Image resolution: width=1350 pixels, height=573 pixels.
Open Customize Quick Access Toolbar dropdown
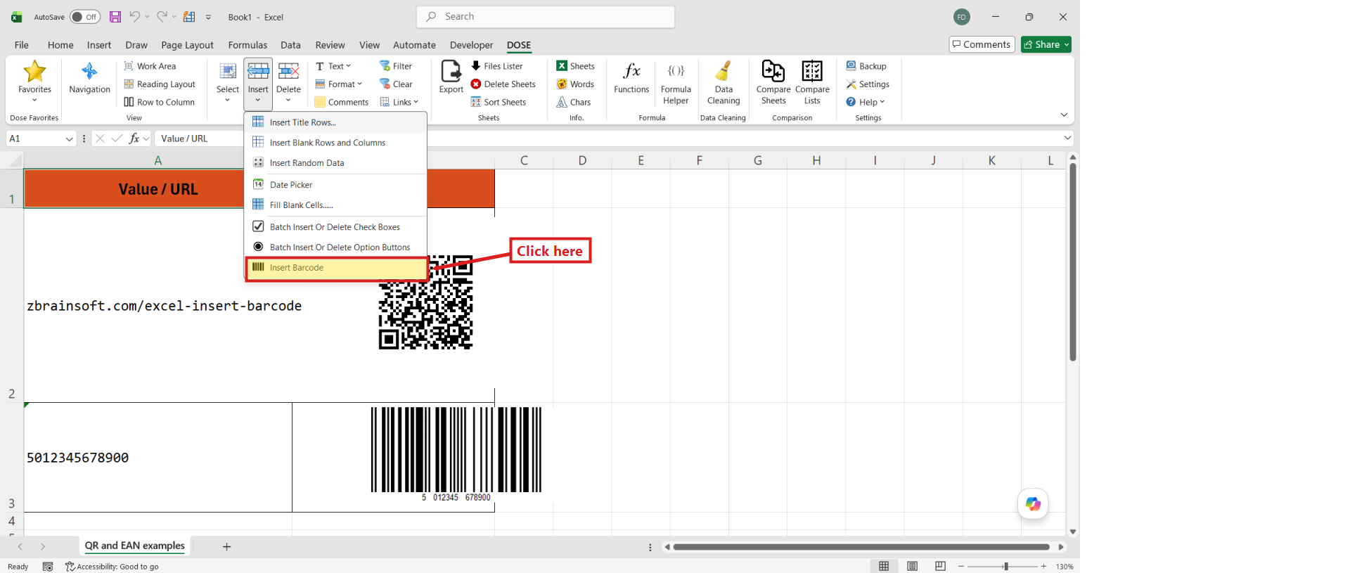coord(208,17)
